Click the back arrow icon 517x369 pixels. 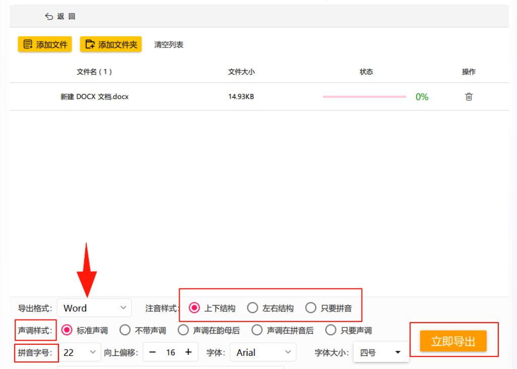(49, 17)
